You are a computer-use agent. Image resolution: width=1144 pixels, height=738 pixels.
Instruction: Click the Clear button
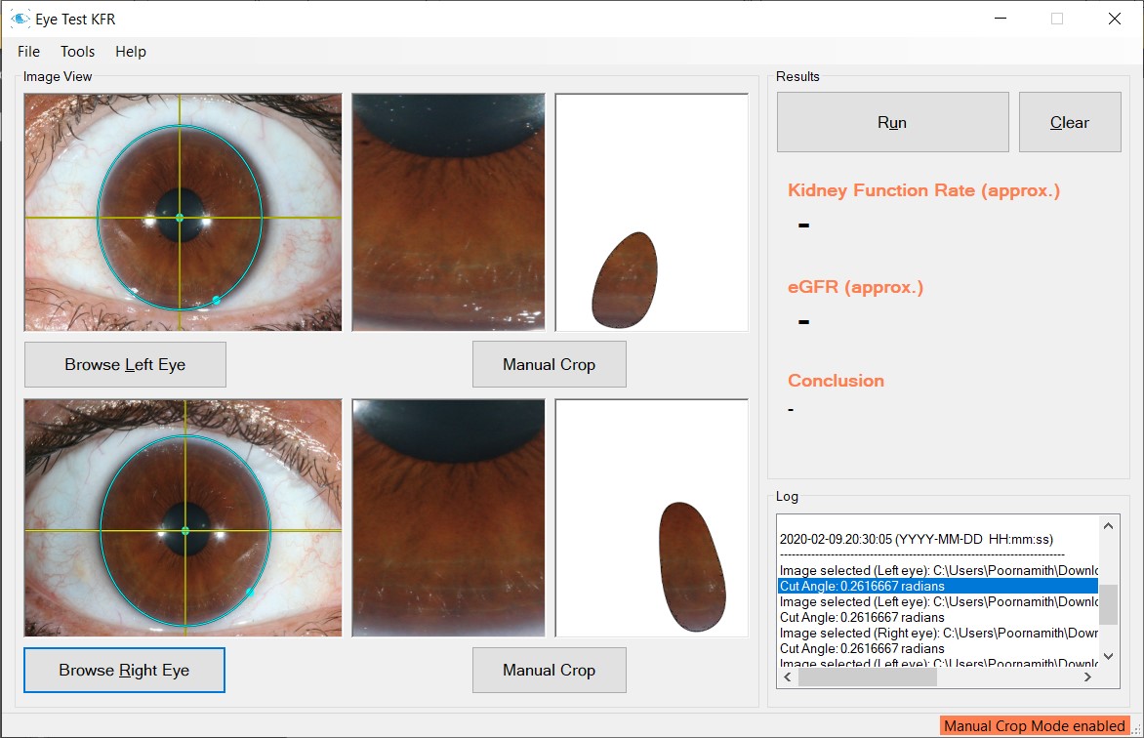[x=1070, y=122]
